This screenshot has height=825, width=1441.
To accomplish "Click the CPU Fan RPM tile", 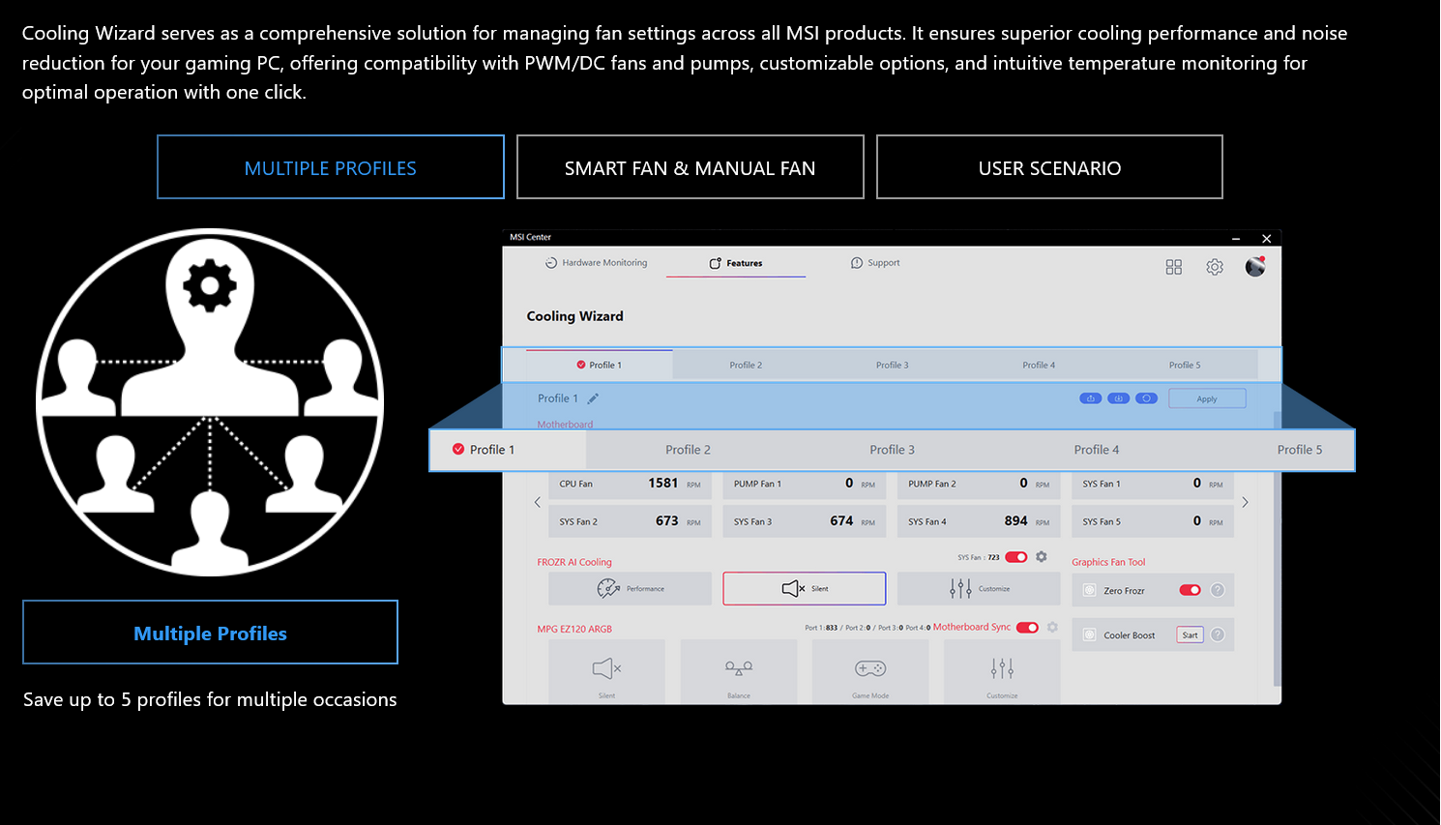I will 630,484.
